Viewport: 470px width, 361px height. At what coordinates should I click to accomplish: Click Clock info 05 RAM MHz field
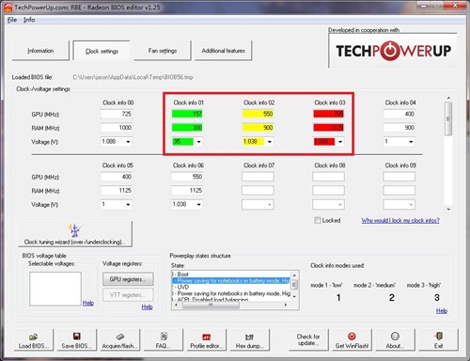tap(117, 190)
